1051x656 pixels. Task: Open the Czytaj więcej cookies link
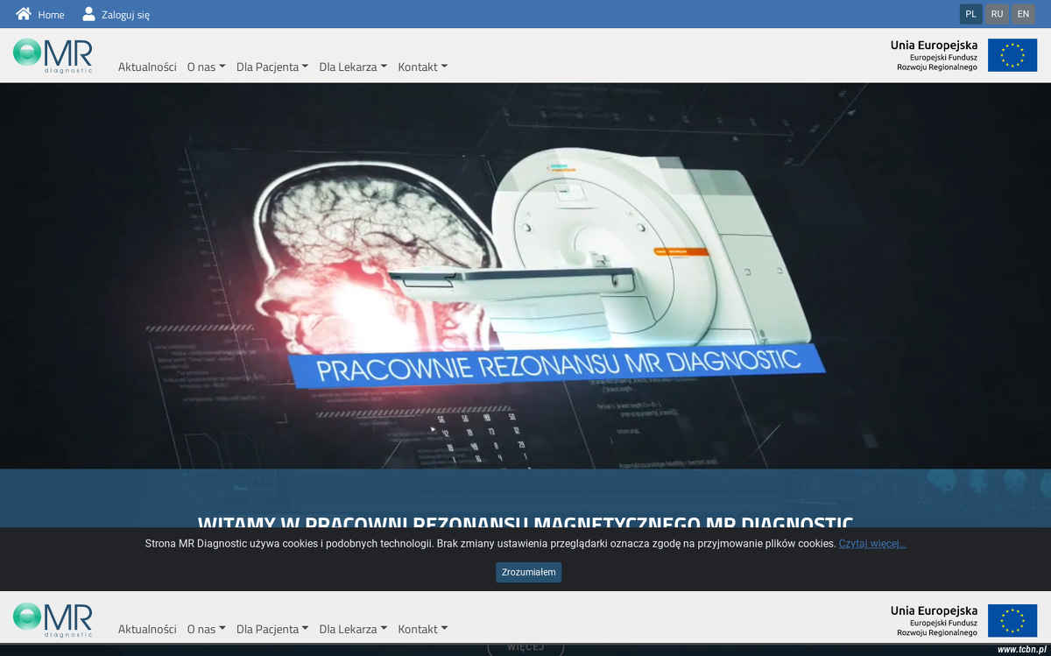(872, 544)
